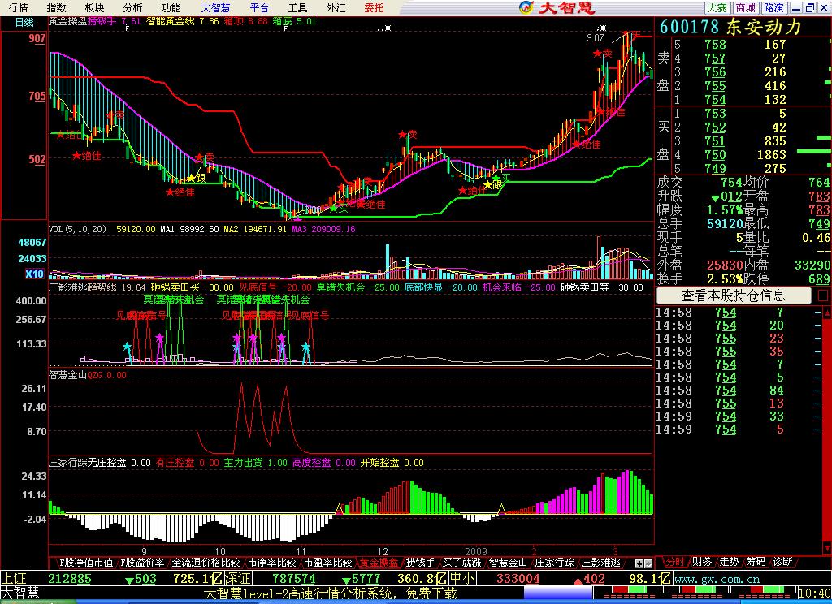The height and width of the screenshot is (604, 832).
Task: Click the 庄家行踪 indicator title
Action: click(68, 463)
